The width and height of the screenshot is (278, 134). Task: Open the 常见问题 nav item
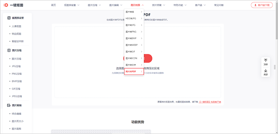(x=219, y=5)
